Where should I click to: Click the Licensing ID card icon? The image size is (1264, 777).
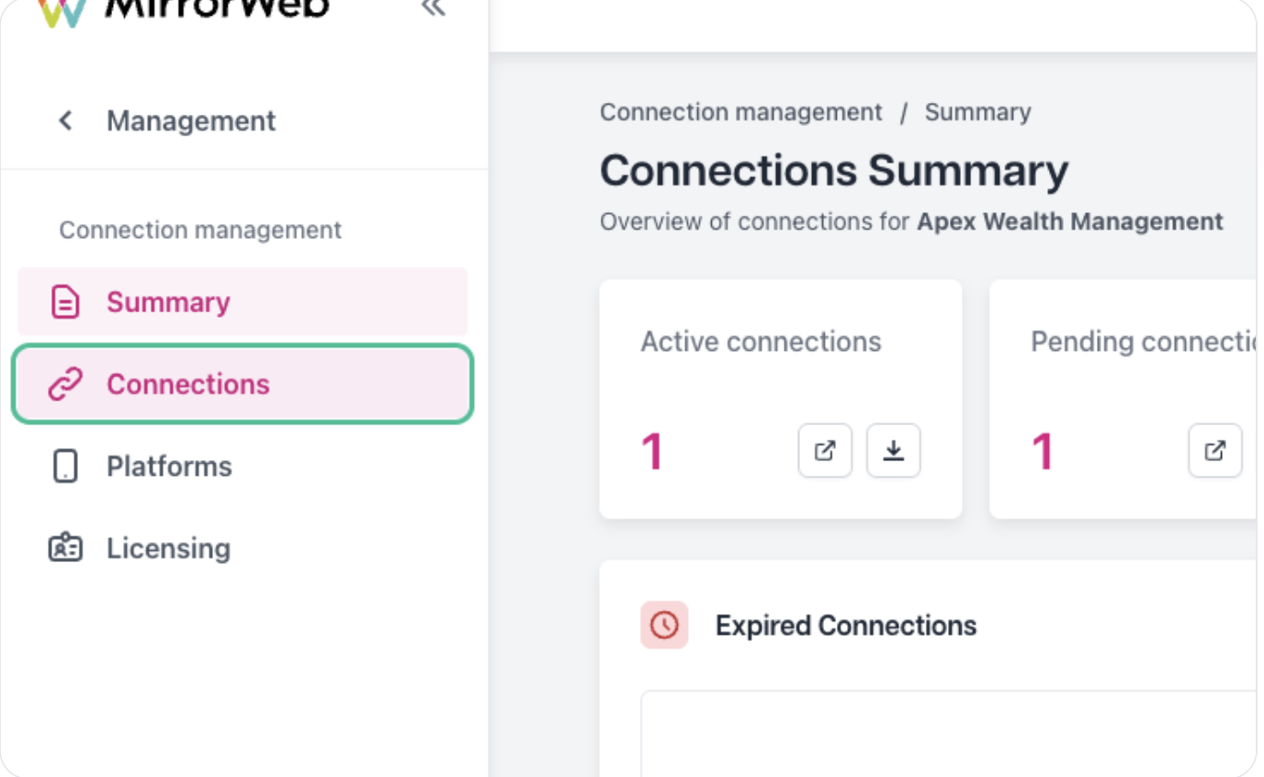[x=65, y=548]
